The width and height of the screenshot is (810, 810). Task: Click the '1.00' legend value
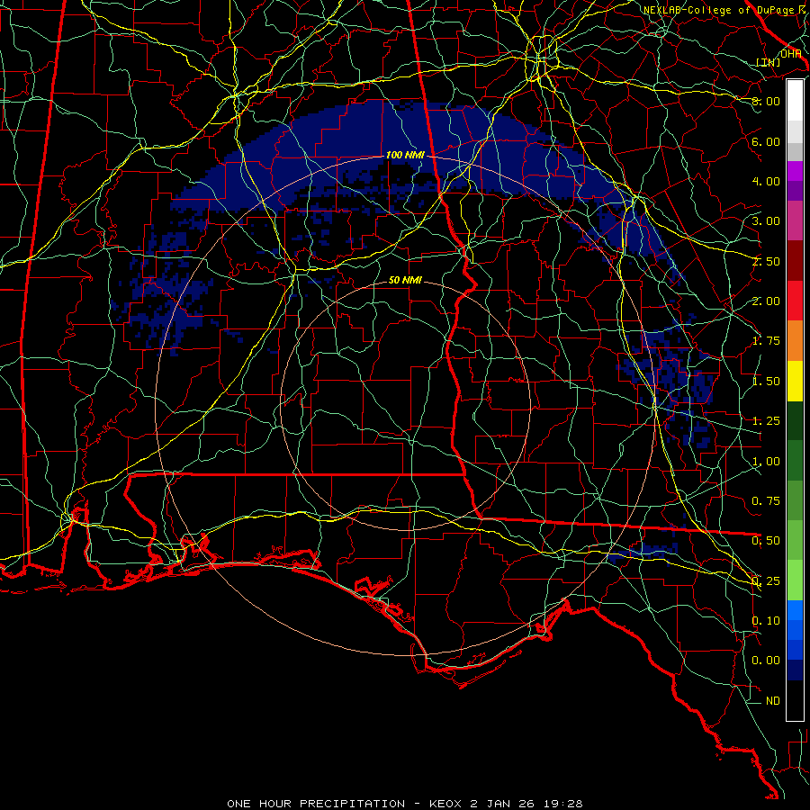pos(766,462)
